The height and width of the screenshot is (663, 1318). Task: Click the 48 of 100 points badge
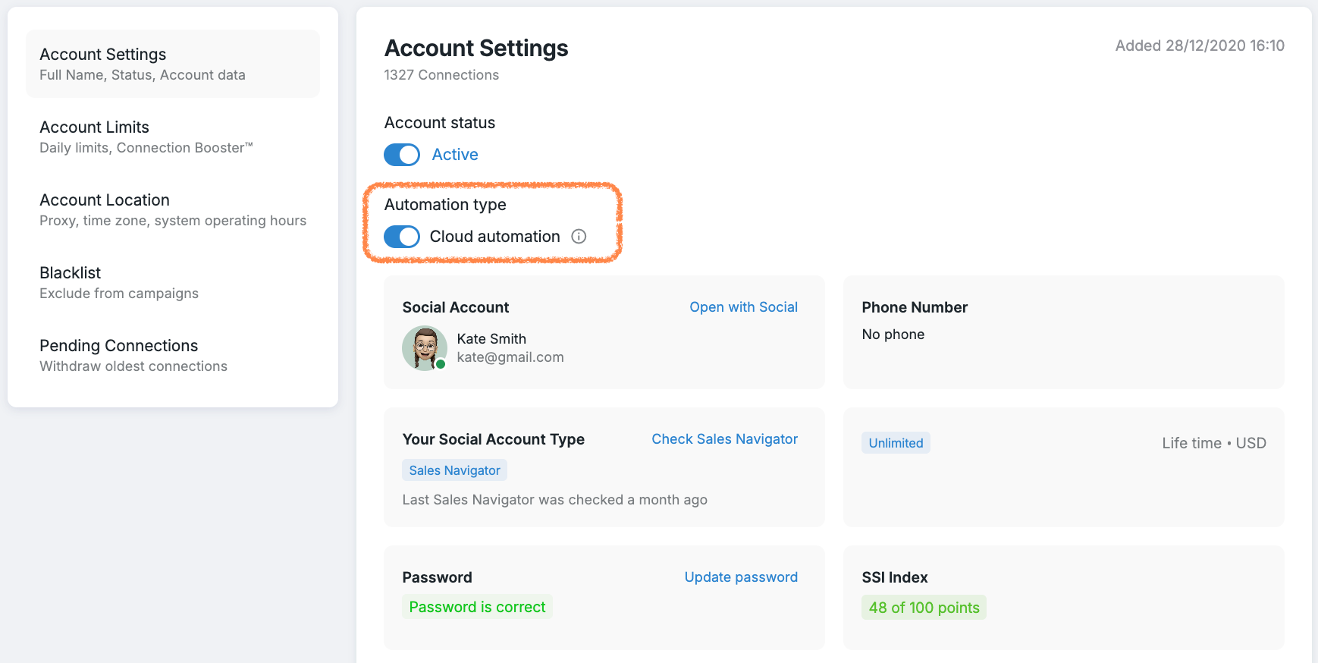(924, 608)
